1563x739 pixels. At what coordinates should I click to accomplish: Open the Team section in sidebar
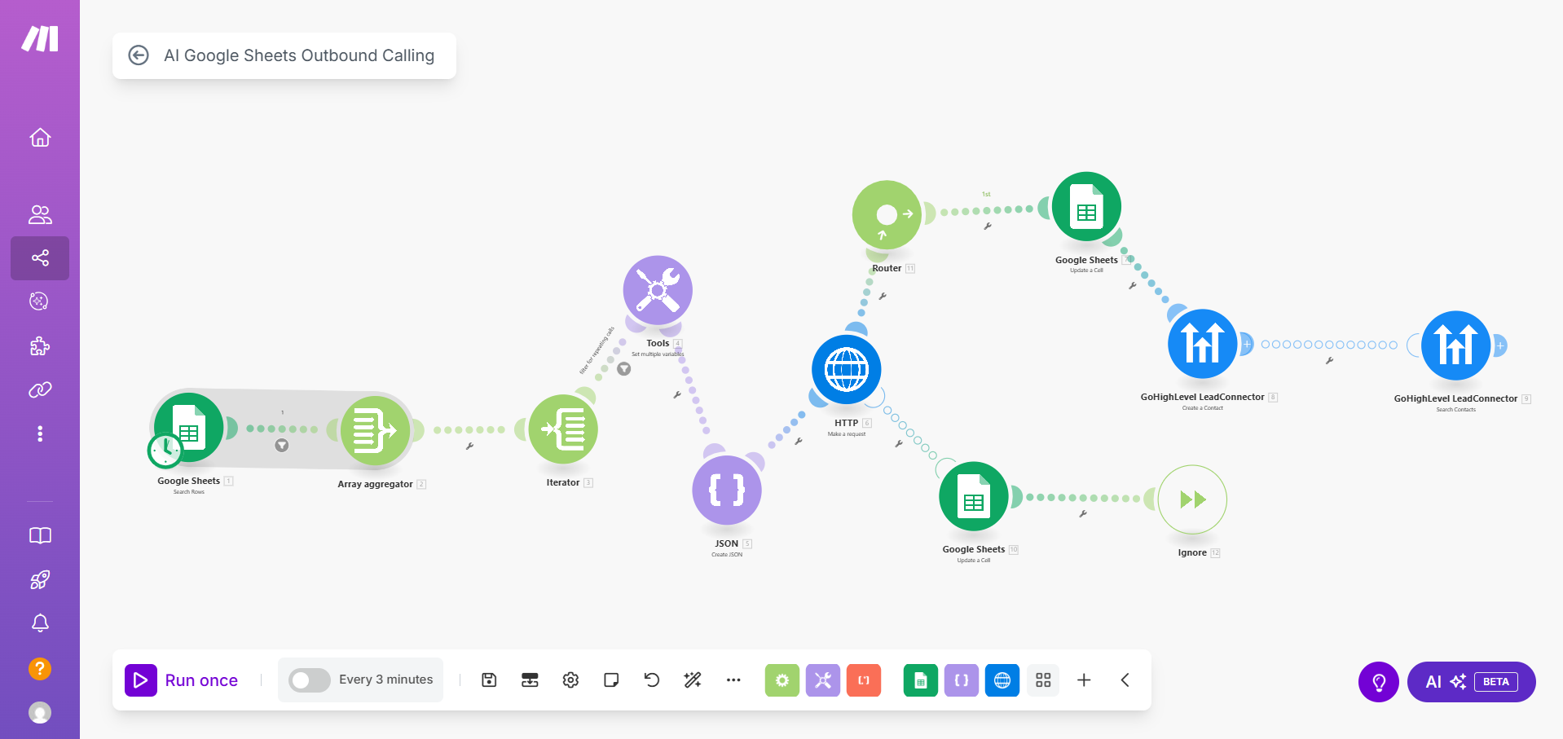[40, 214]
